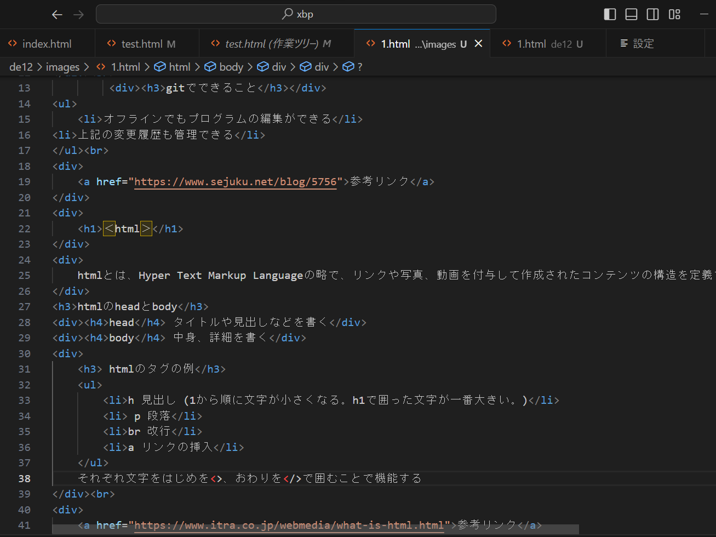Viewport: 716px width, 537px height.
Task: Click the forward navigation arrow
Action: (79, 15)
